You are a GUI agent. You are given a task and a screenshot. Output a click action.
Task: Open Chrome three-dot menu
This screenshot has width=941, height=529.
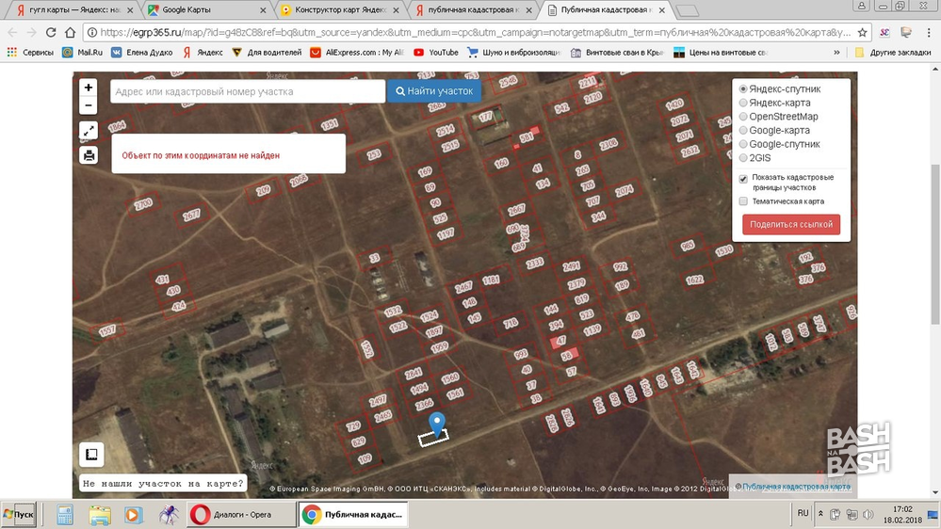929,32
